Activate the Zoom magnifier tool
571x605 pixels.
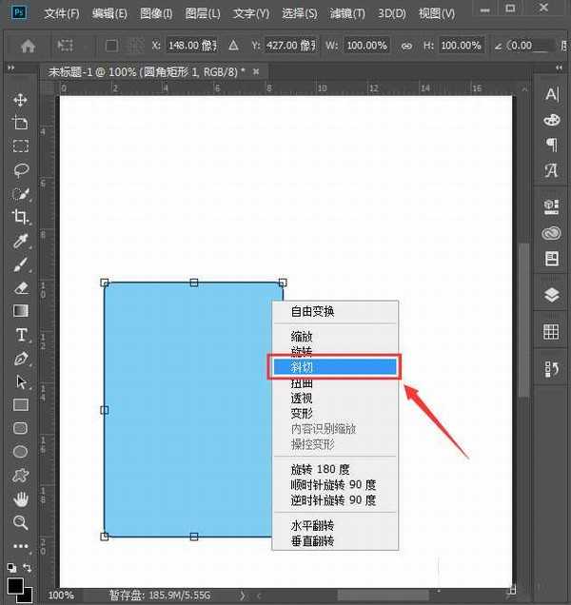[20, 522]
